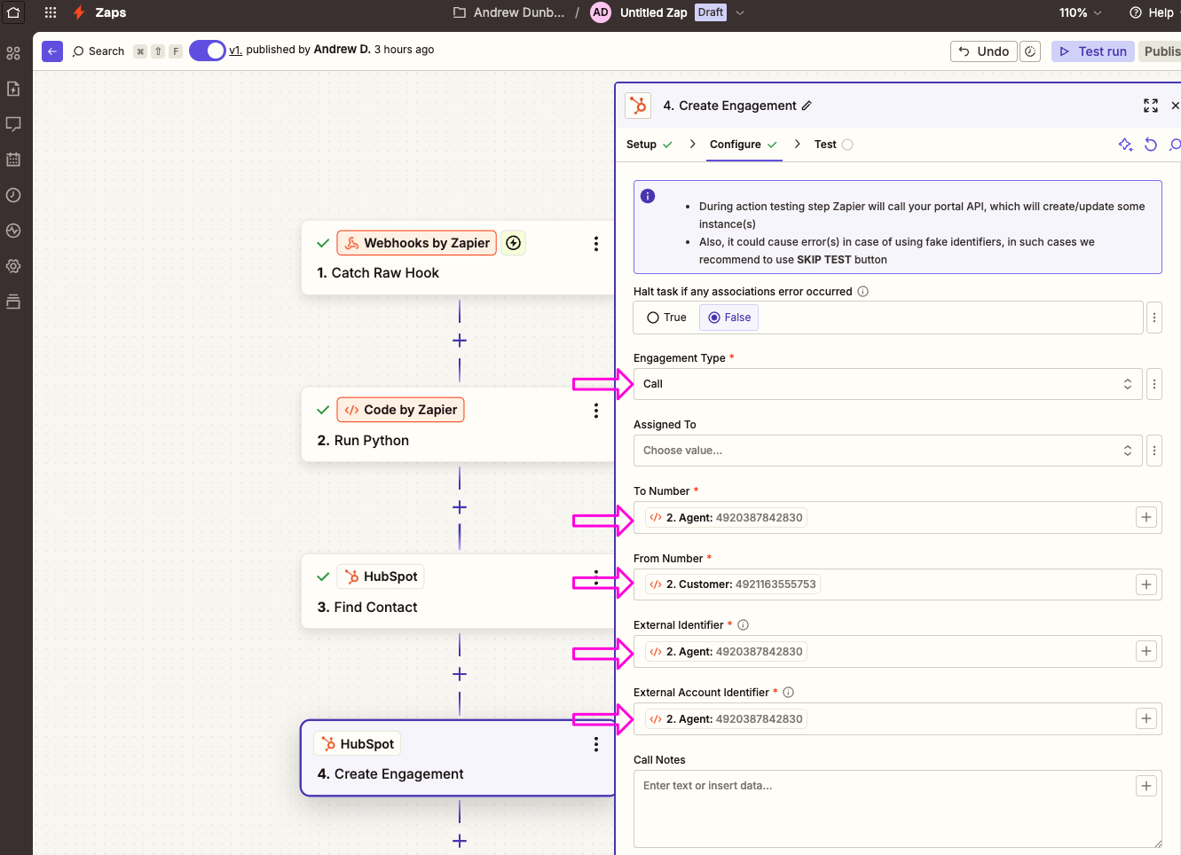This screenshot has width=1181, height=855.
Task: Open the Assigned To dropdown
Action: pyautogui.click(x=888, y=451)
